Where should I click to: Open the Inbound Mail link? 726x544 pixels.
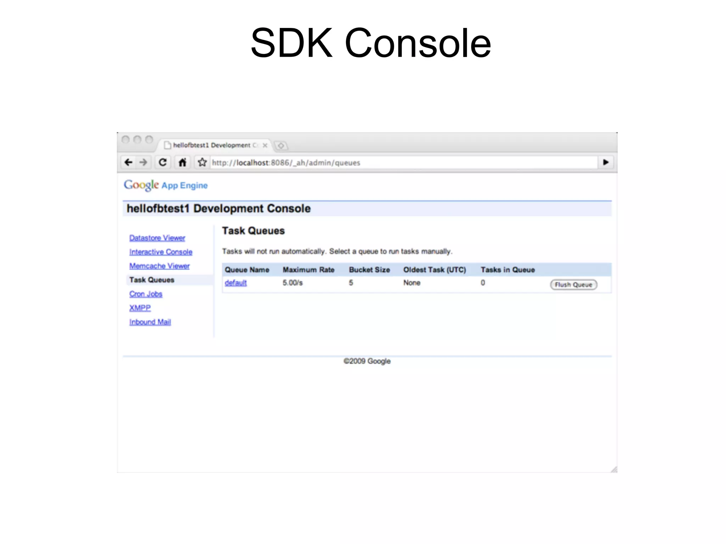150,322
